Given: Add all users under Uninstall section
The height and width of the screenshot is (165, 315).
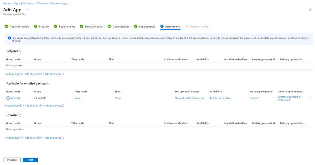Looking at the screenshot, I should tap(31, 138).
